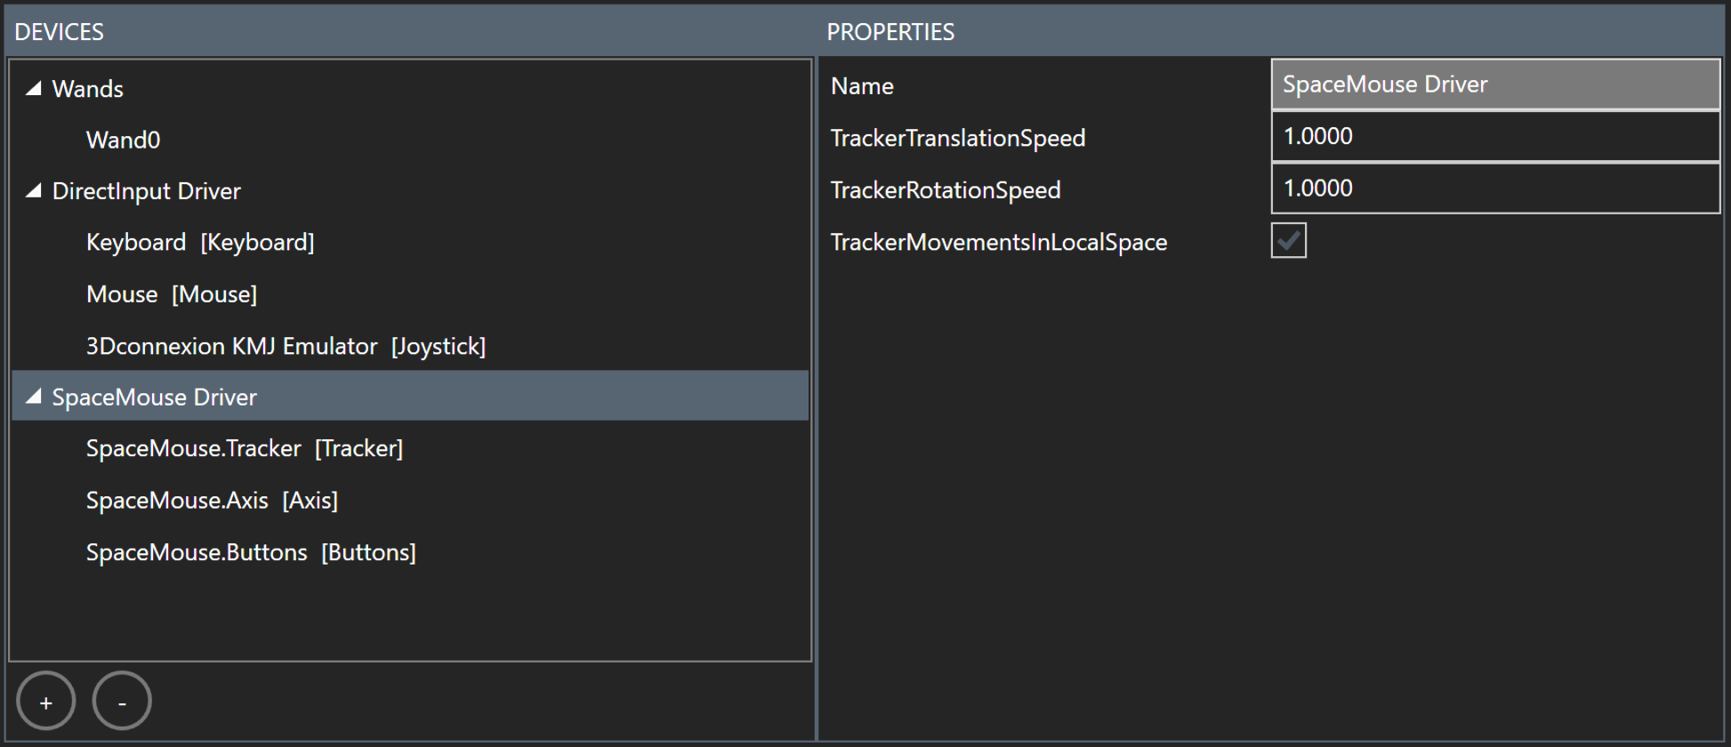Collapse the SpaceMouse Driver node
1731x747 pixels.
(x=34, y=397)
